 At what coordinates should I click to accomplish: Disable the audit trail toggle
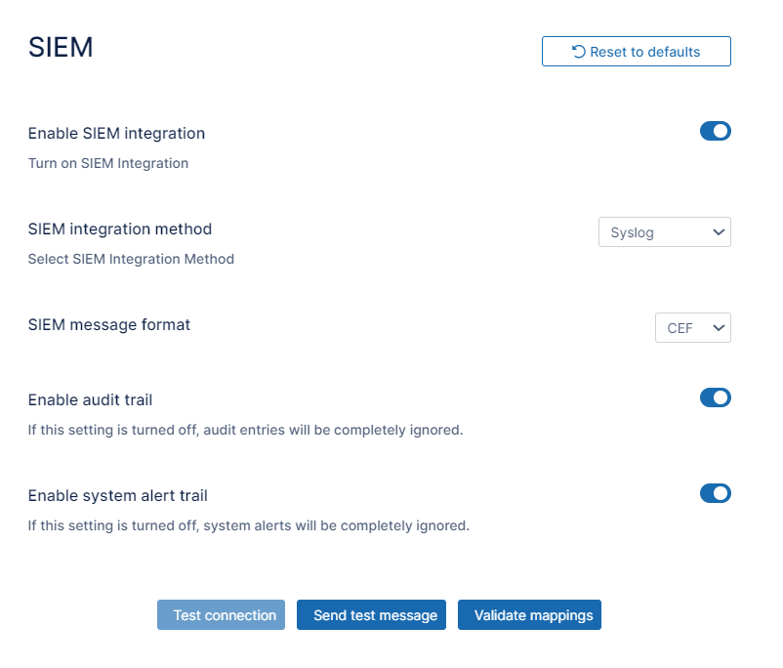click(x=715, y=397)
